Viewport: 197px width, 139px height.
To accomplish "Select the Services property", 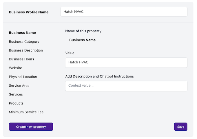I will 16,94.
